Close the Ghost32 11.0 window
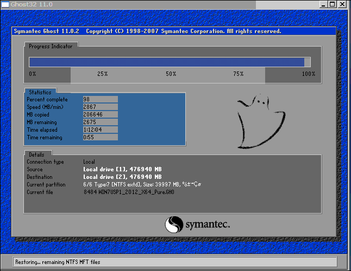351x271 pixels. (x=342, y=4)
